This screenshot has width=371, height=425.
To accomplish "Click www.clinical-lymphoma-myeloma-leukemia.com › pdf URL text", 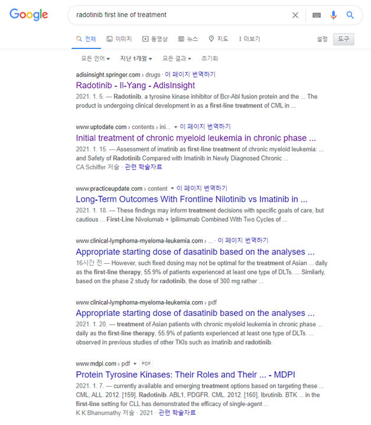I will (146, 302).
